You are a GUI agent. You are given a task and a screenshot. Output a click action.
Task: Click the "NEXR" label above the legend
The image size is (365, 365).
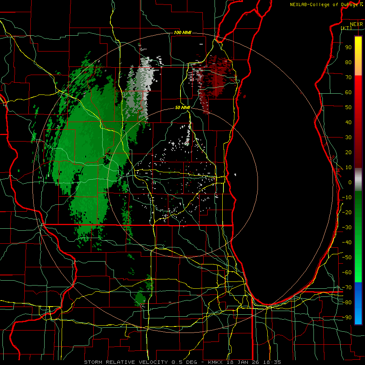(x=356, y=24)
